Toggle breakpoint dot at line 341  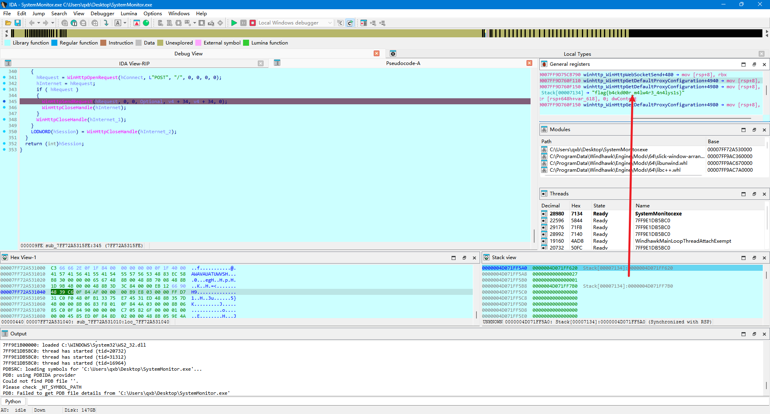[4, 77]
